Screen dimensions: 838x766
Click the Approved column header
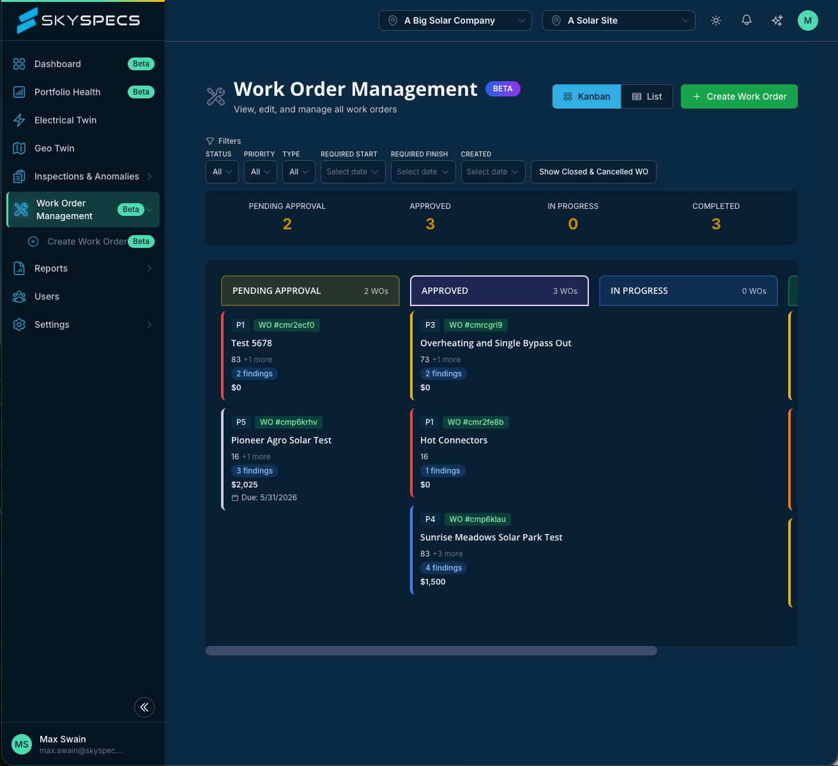coord(499,291)
